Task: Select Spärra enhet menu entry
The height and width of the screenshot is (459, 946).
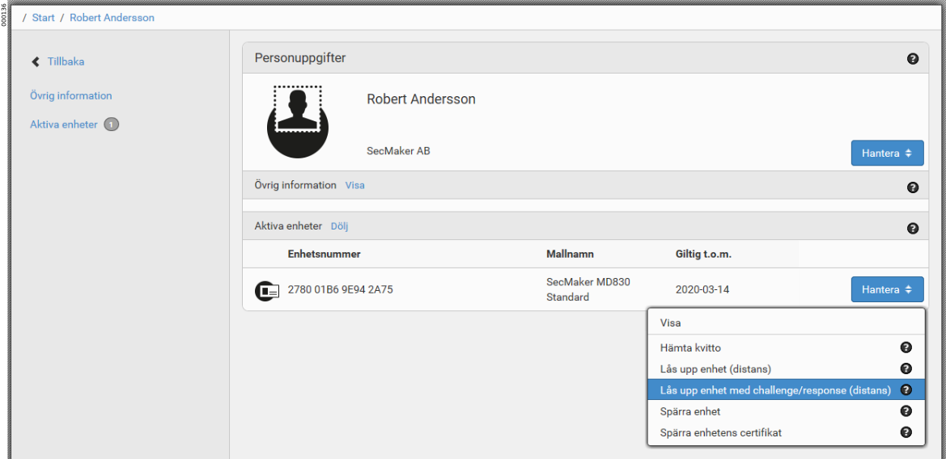Action: 689,411
